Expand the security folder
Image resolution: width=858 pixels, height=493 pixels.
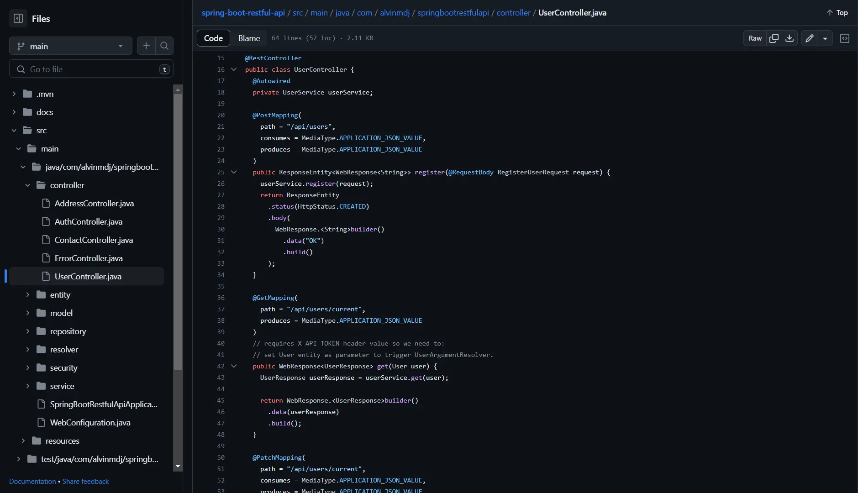(x=28, y=367)
